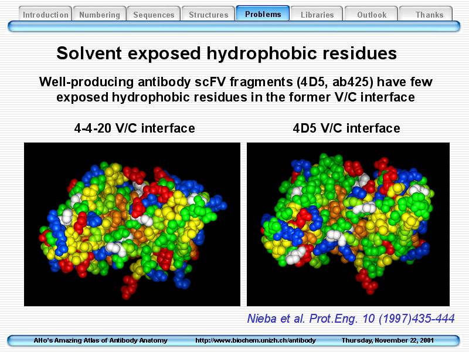This screenshot has width=469, height=352.
Task: Click the 4-4-20 V/C interface label
Action: point(134,128)
